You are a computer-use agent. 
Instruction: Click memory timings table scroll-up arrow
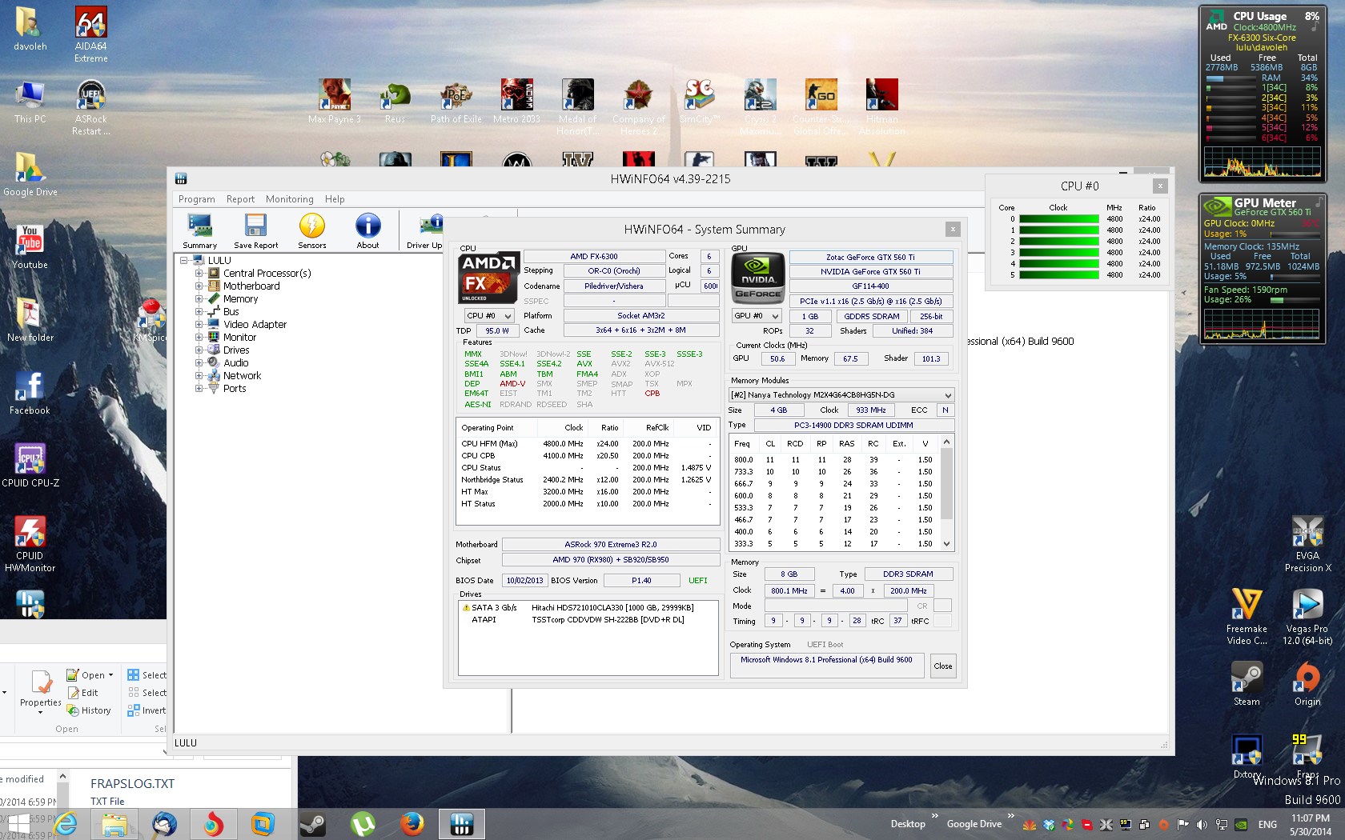click(947, 442)
